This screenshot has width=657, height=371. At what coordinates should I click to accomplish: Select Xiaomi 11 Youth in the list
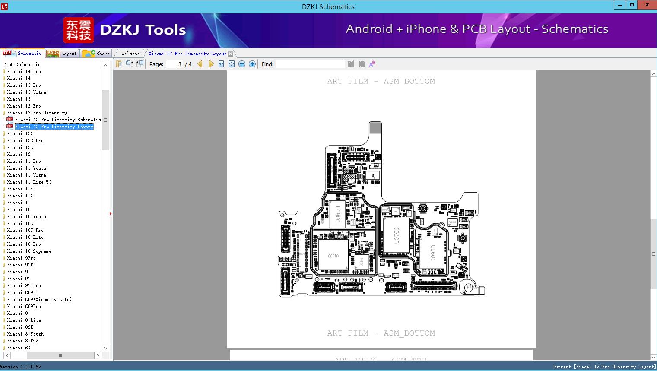[26, 168]
